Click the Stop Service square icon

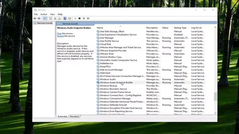(x=80, y=18)
